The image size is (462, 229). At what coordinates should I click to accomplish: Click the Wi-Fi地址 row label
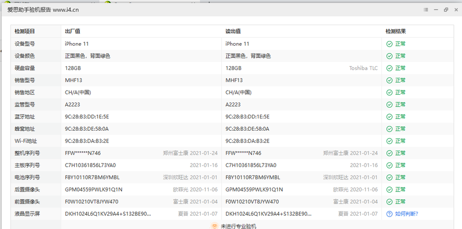coord(26,141)
